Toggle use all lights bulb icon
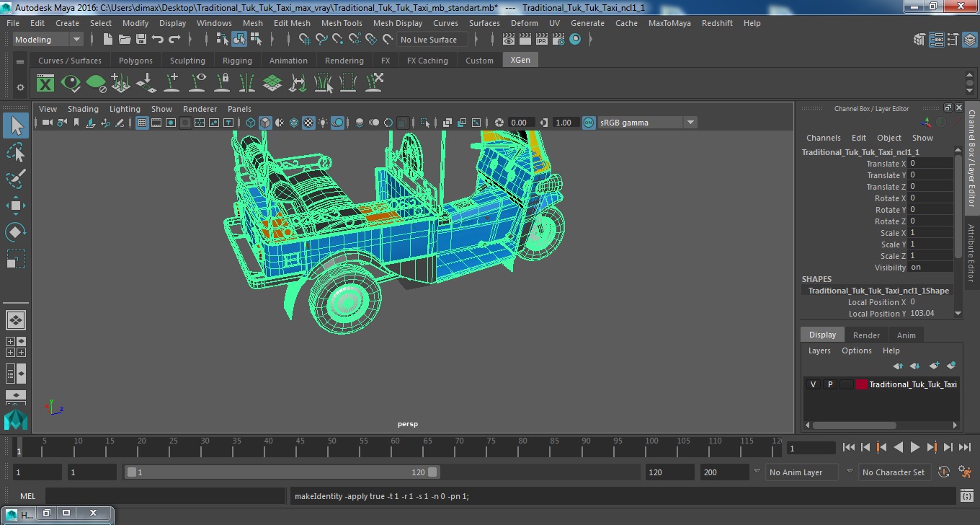 click(323, 123)
